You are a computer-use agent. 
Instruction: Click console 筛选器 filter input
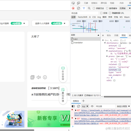point(105,106)
